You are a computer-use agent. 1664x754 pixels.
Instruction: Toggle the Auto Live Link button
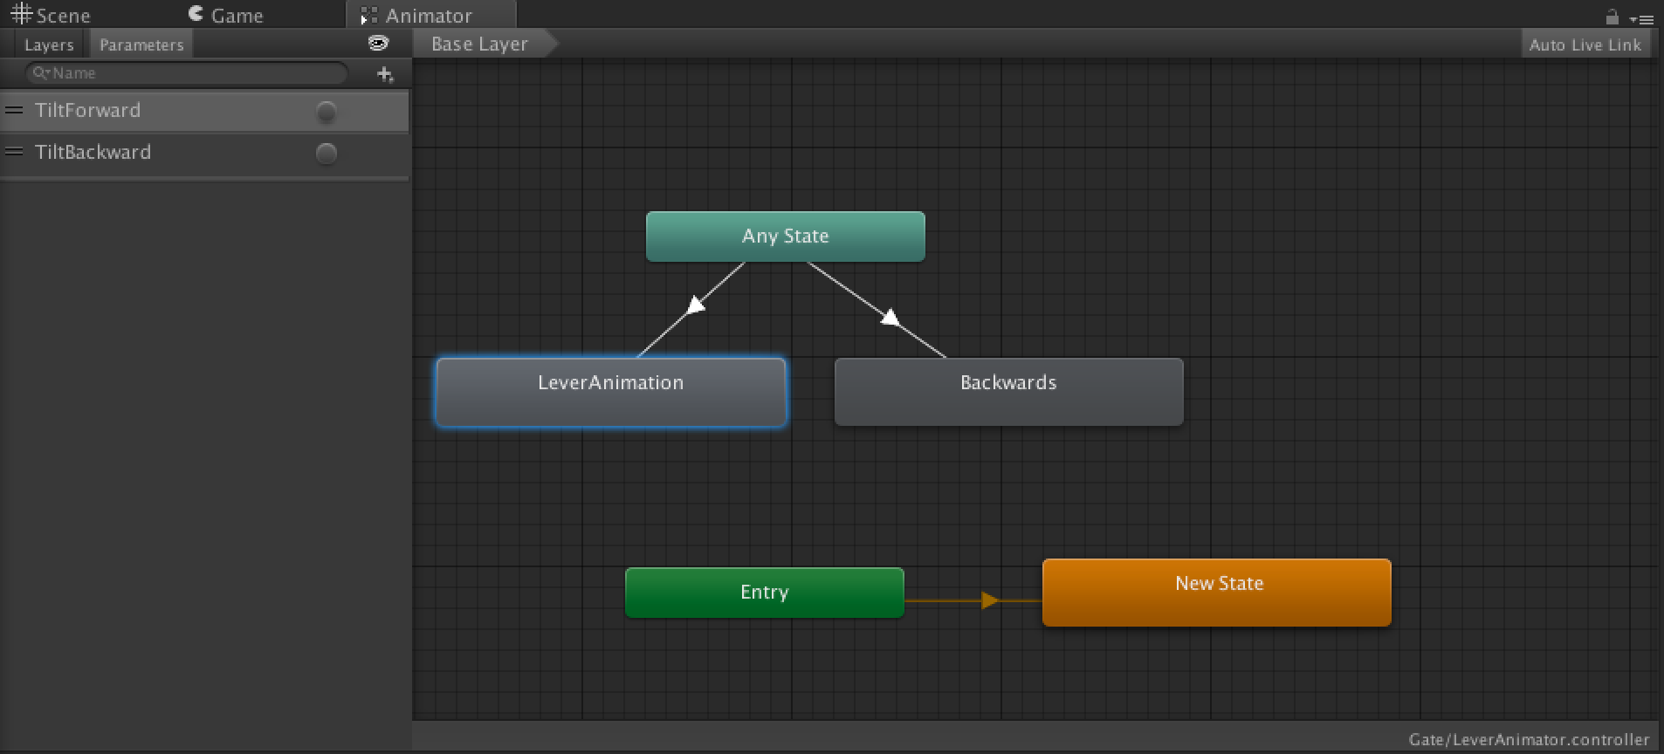click(1585, 45)
